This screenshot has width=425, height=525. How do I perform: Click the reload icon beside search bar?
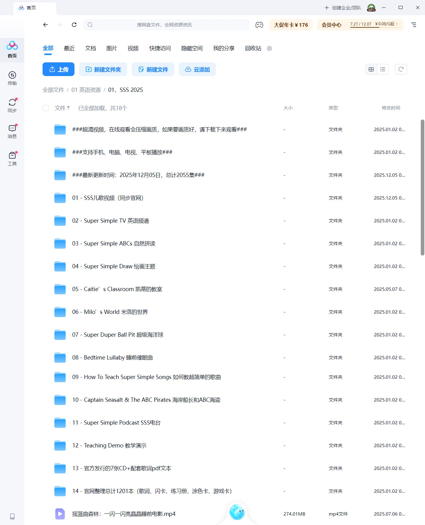74,25
